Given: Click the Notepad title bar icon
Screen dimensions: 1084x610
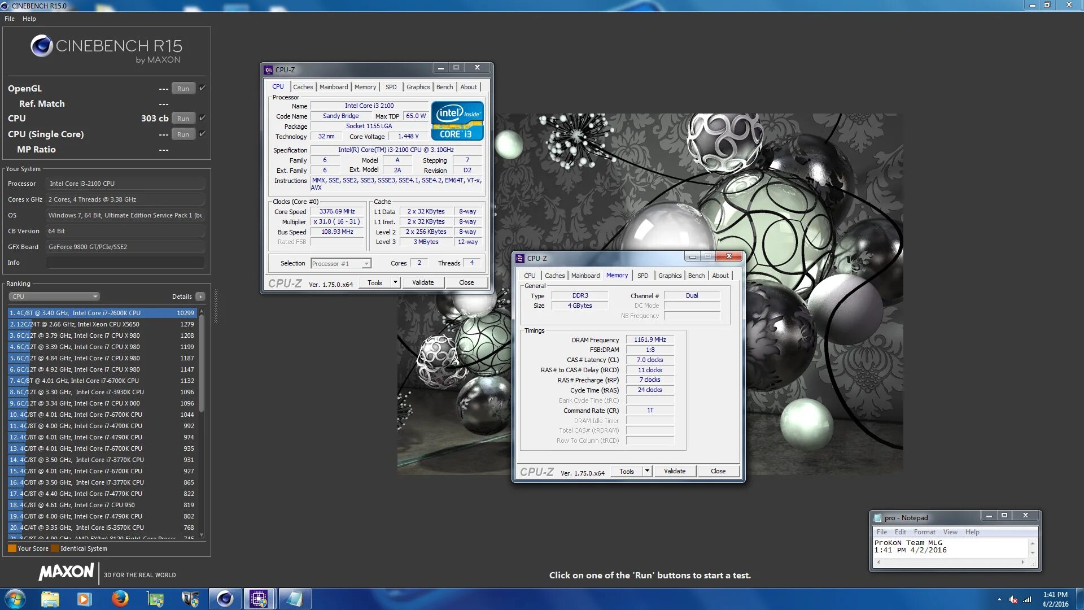Looking at the screenshot, I should (x=877, y=518).
